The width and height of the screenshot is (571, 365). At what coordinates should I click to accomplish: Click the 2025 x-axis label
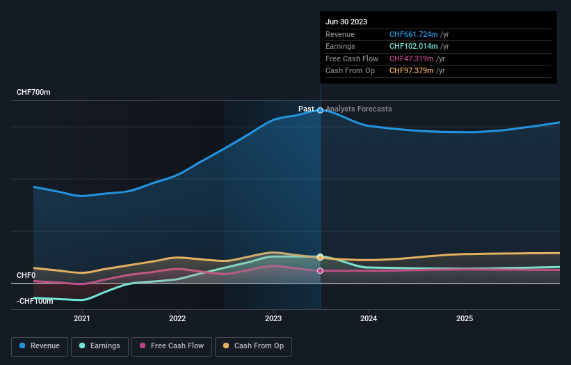tap(465, 318)
